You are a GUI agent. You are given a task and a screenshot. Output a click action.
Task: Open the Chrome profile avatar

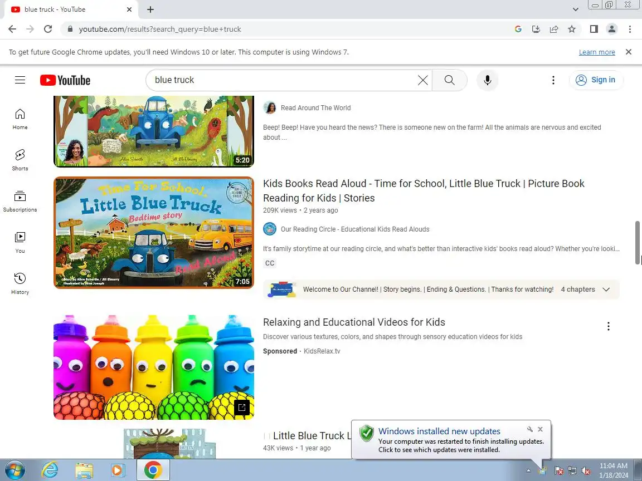612,29
